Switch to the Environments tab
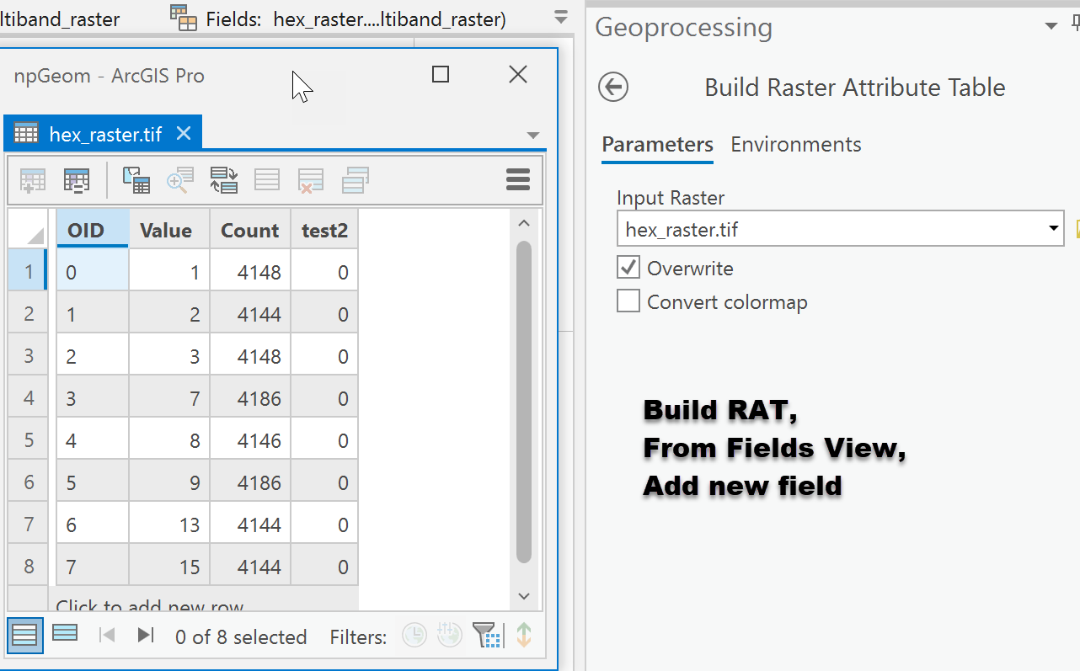1080x671 pixels. (x=795, y=145)
